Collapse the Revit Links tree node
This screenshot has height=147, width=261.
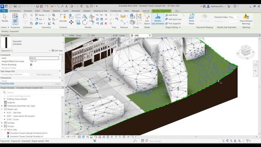pos(2,130)
